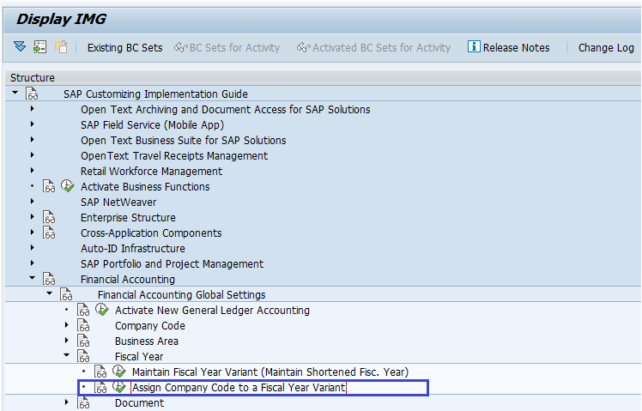Select SAP NetWeaver label
642x411 pixels.
118,202
